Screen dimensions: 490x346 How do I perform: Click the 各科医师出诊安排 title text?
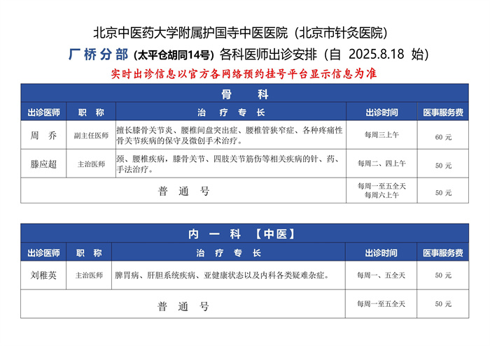coord(268,55)
